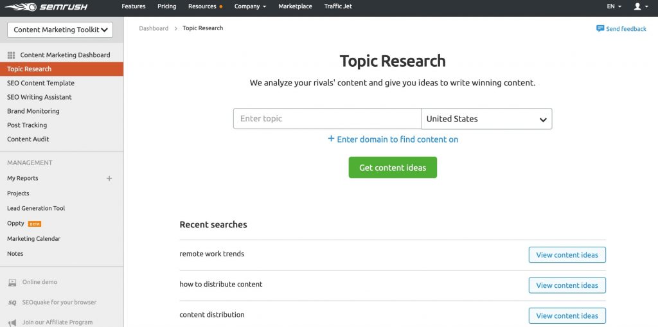View content ideas for content distribution

[x=567, y=315]
